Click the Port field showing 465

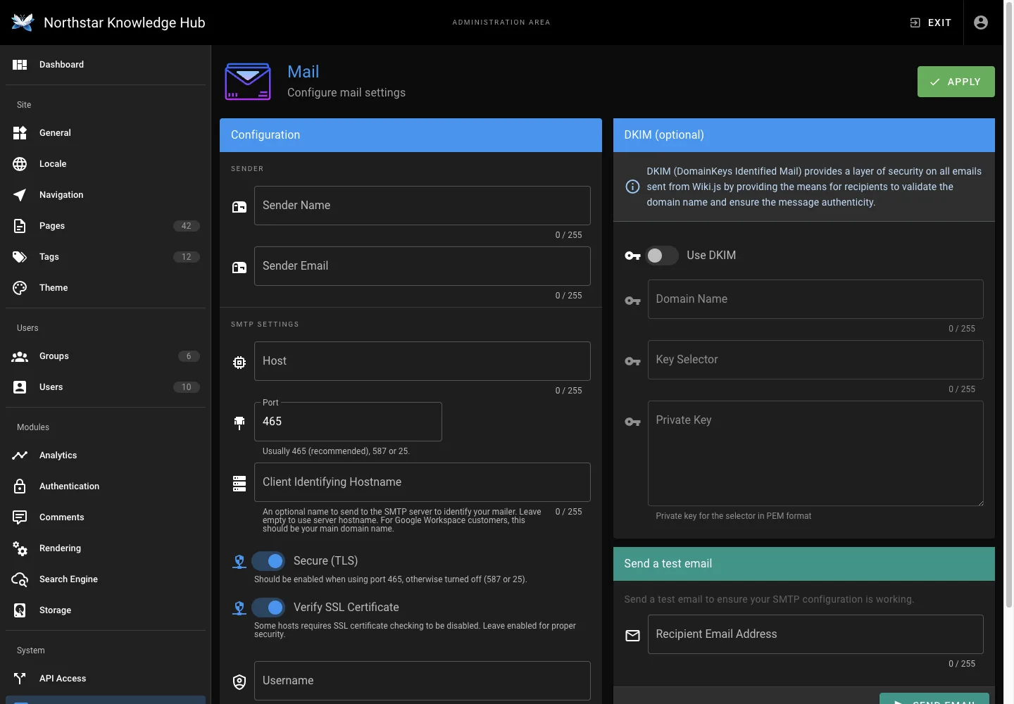point(348,422)
